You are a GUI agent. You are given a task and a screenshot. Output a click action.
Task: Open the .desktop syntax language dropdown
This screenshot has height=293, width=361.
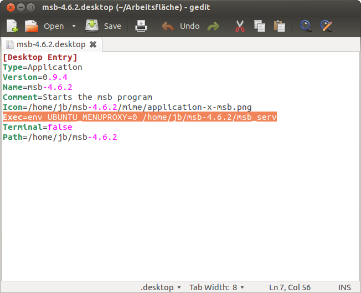(x=161, y=287)
